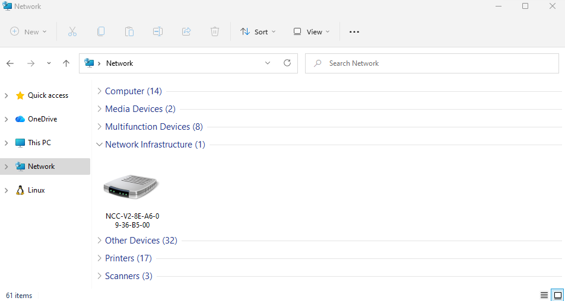565x301 pixels.
Task: Click the OneDrive cloud icon
Action: click(20, 119)
